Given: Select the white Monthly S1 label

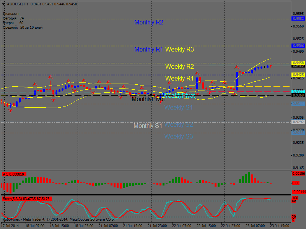Looking at the screenshot, I should 148,126.
